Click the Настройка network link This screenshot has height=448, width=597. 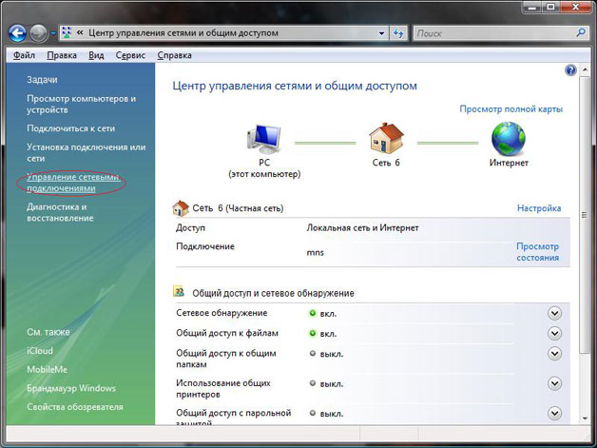click(x=538, y=207)
